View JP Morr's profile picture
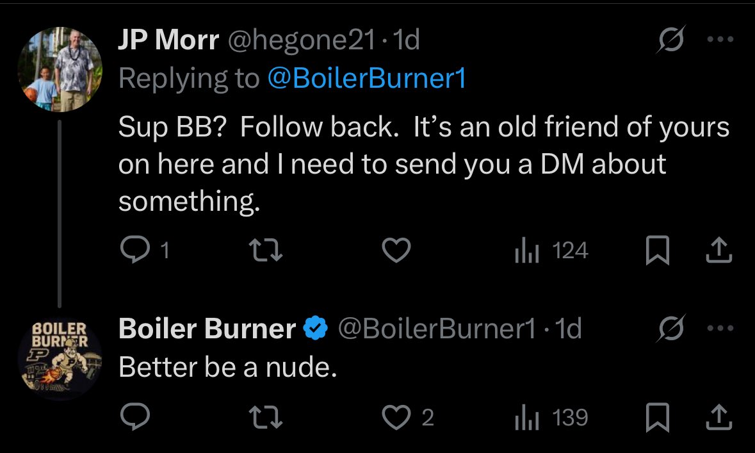755x453 pixels. pyautogui.click(x=60, y=69)
